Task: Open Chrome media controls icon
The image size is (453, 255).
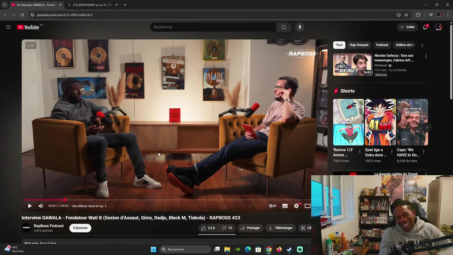Action: (x=431, y=15)
